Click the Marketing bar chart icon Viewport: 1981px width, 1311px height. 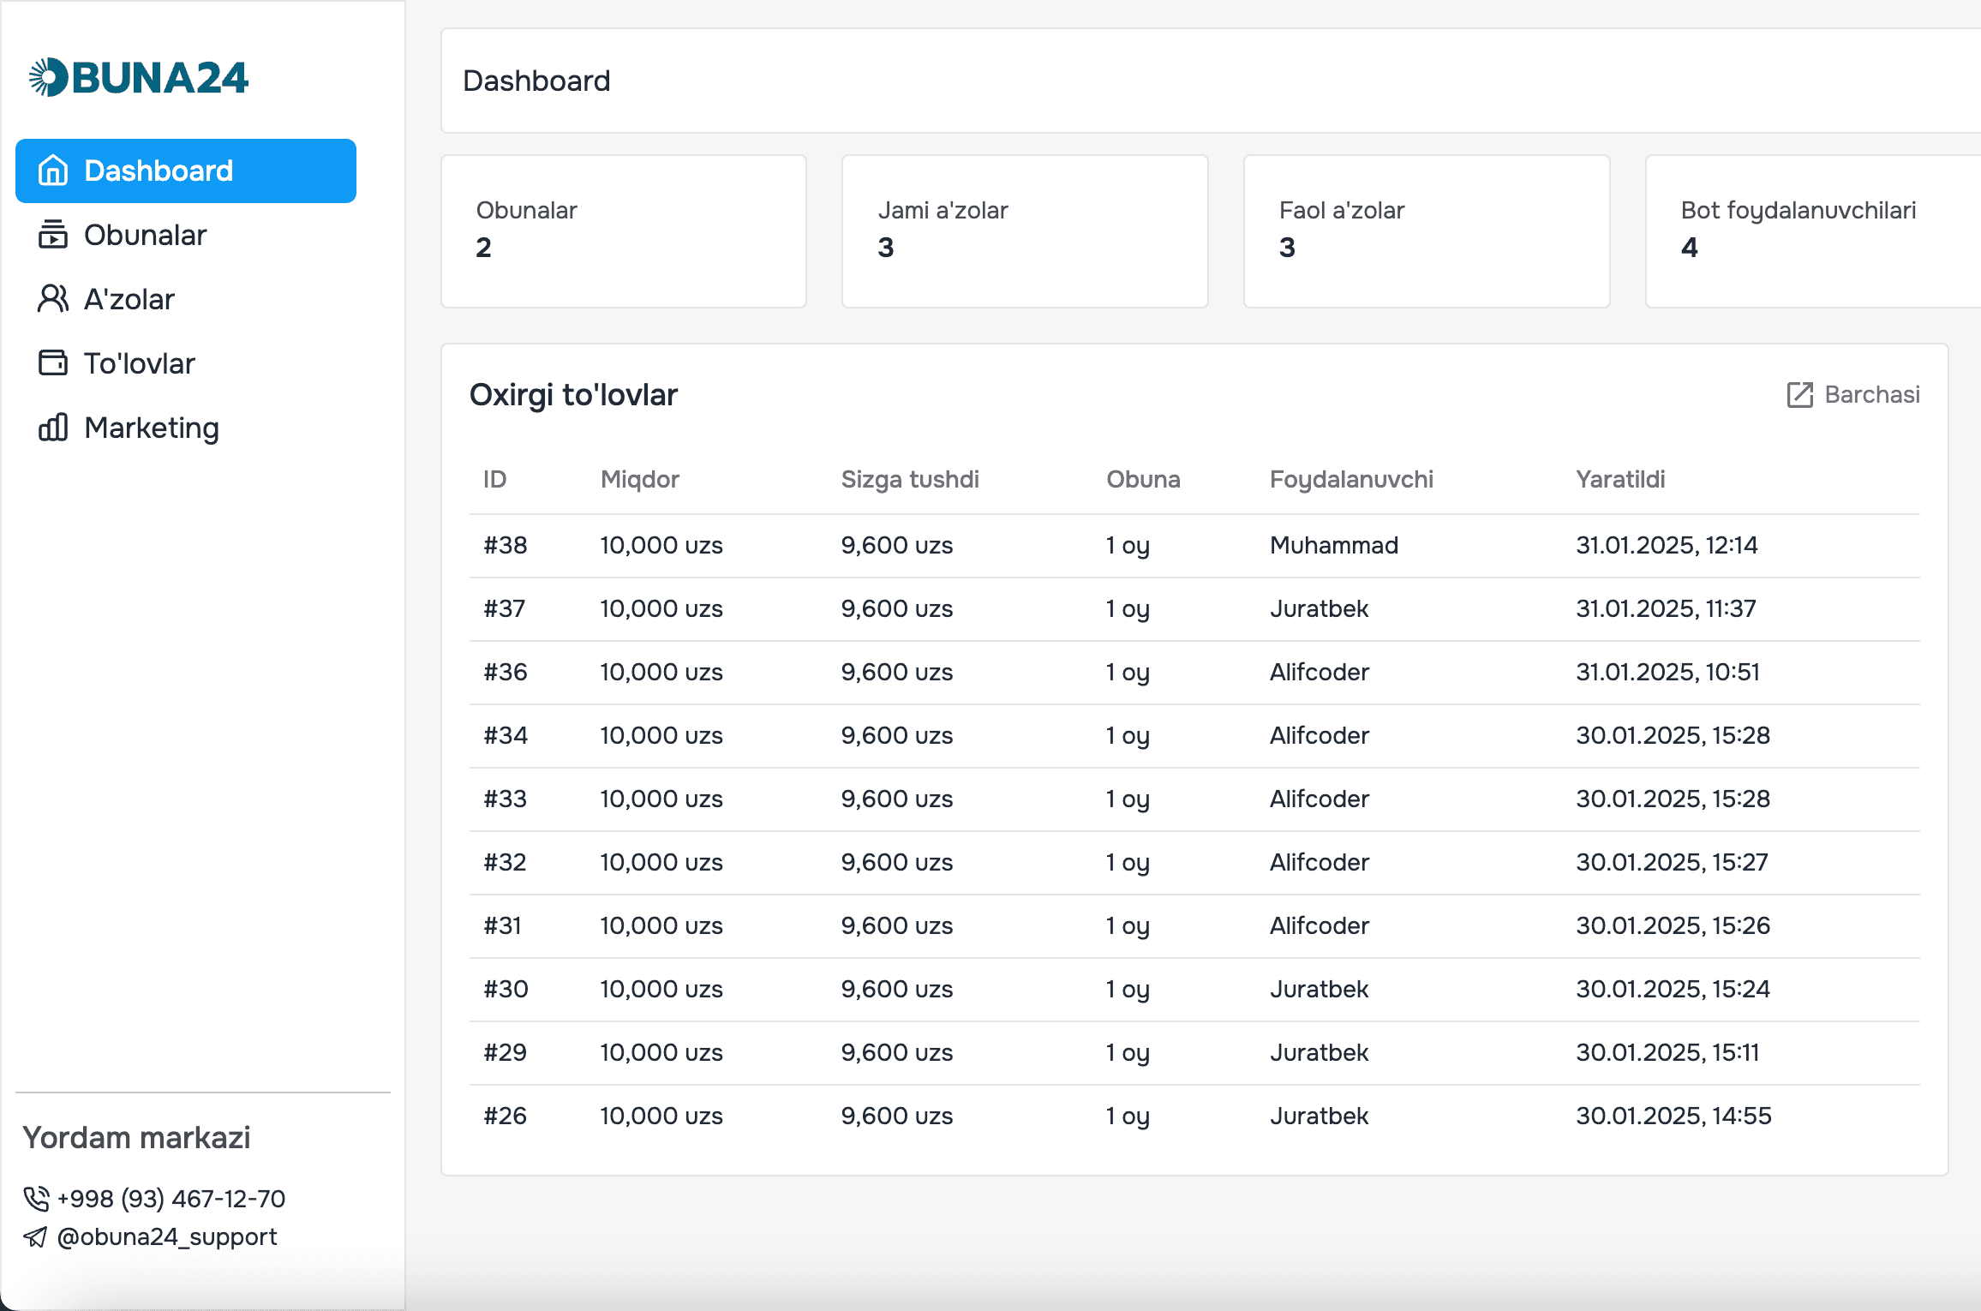pyautogui.click(x=53, y=427)
